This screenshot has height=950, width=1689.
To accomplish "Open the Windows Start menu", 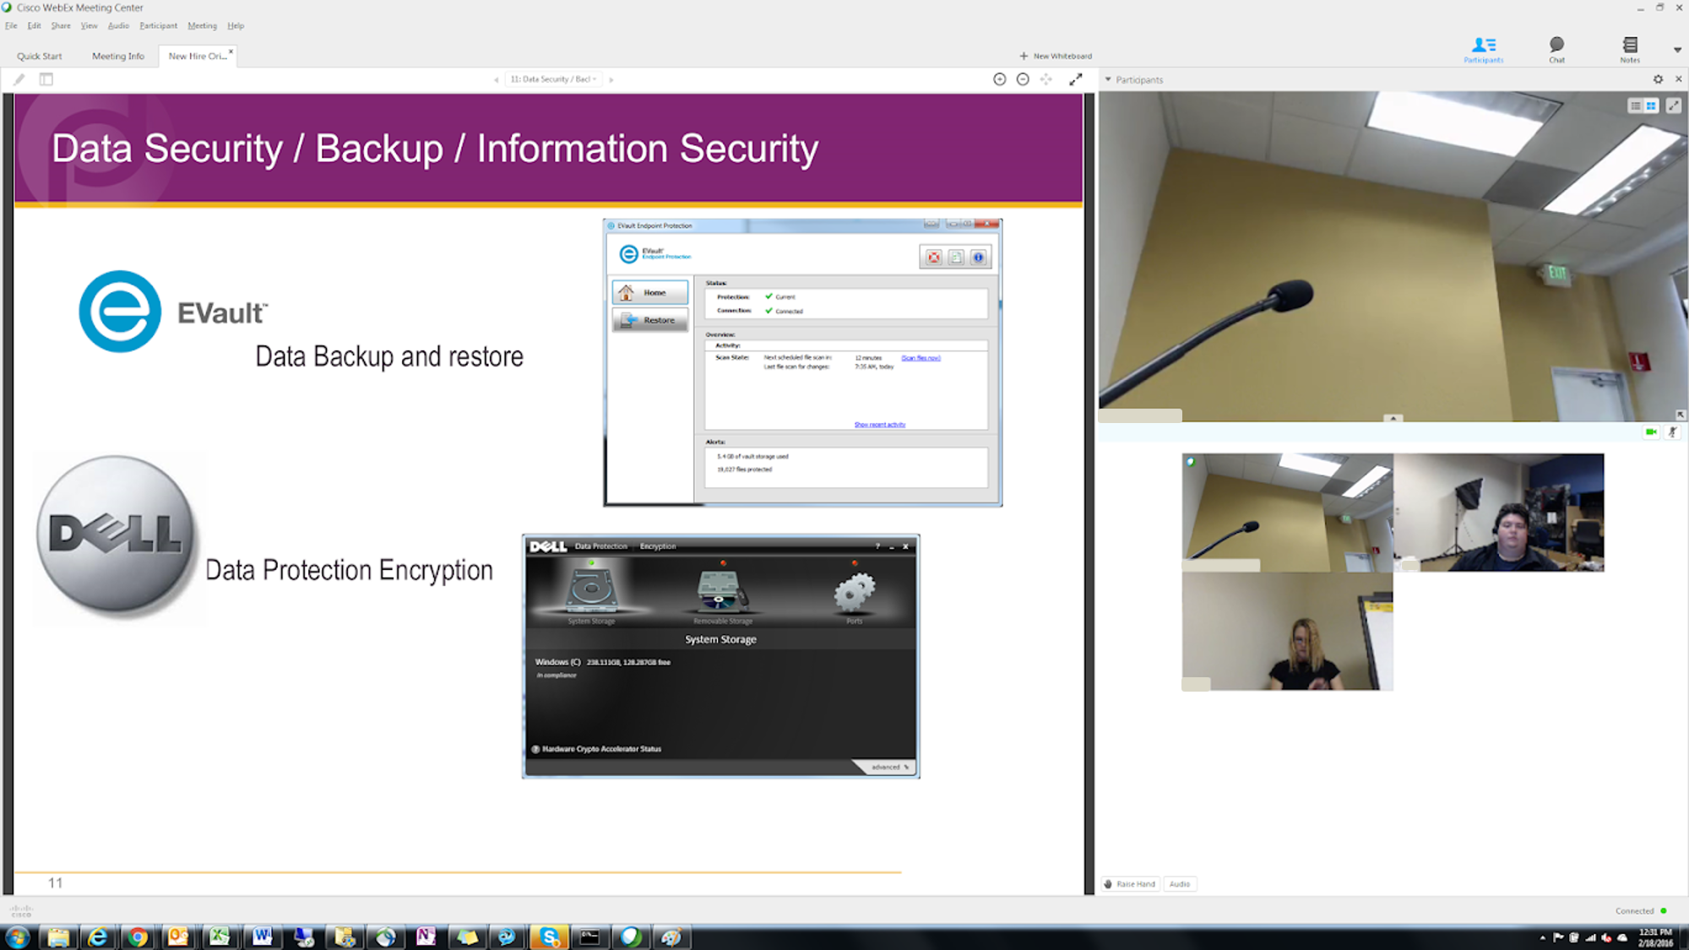I will click(x=17, y=936).
